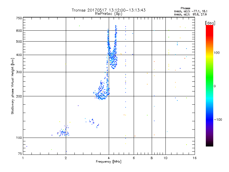
Task: Click the 'Phases' header in the statistics block
Action: [185, 8]
